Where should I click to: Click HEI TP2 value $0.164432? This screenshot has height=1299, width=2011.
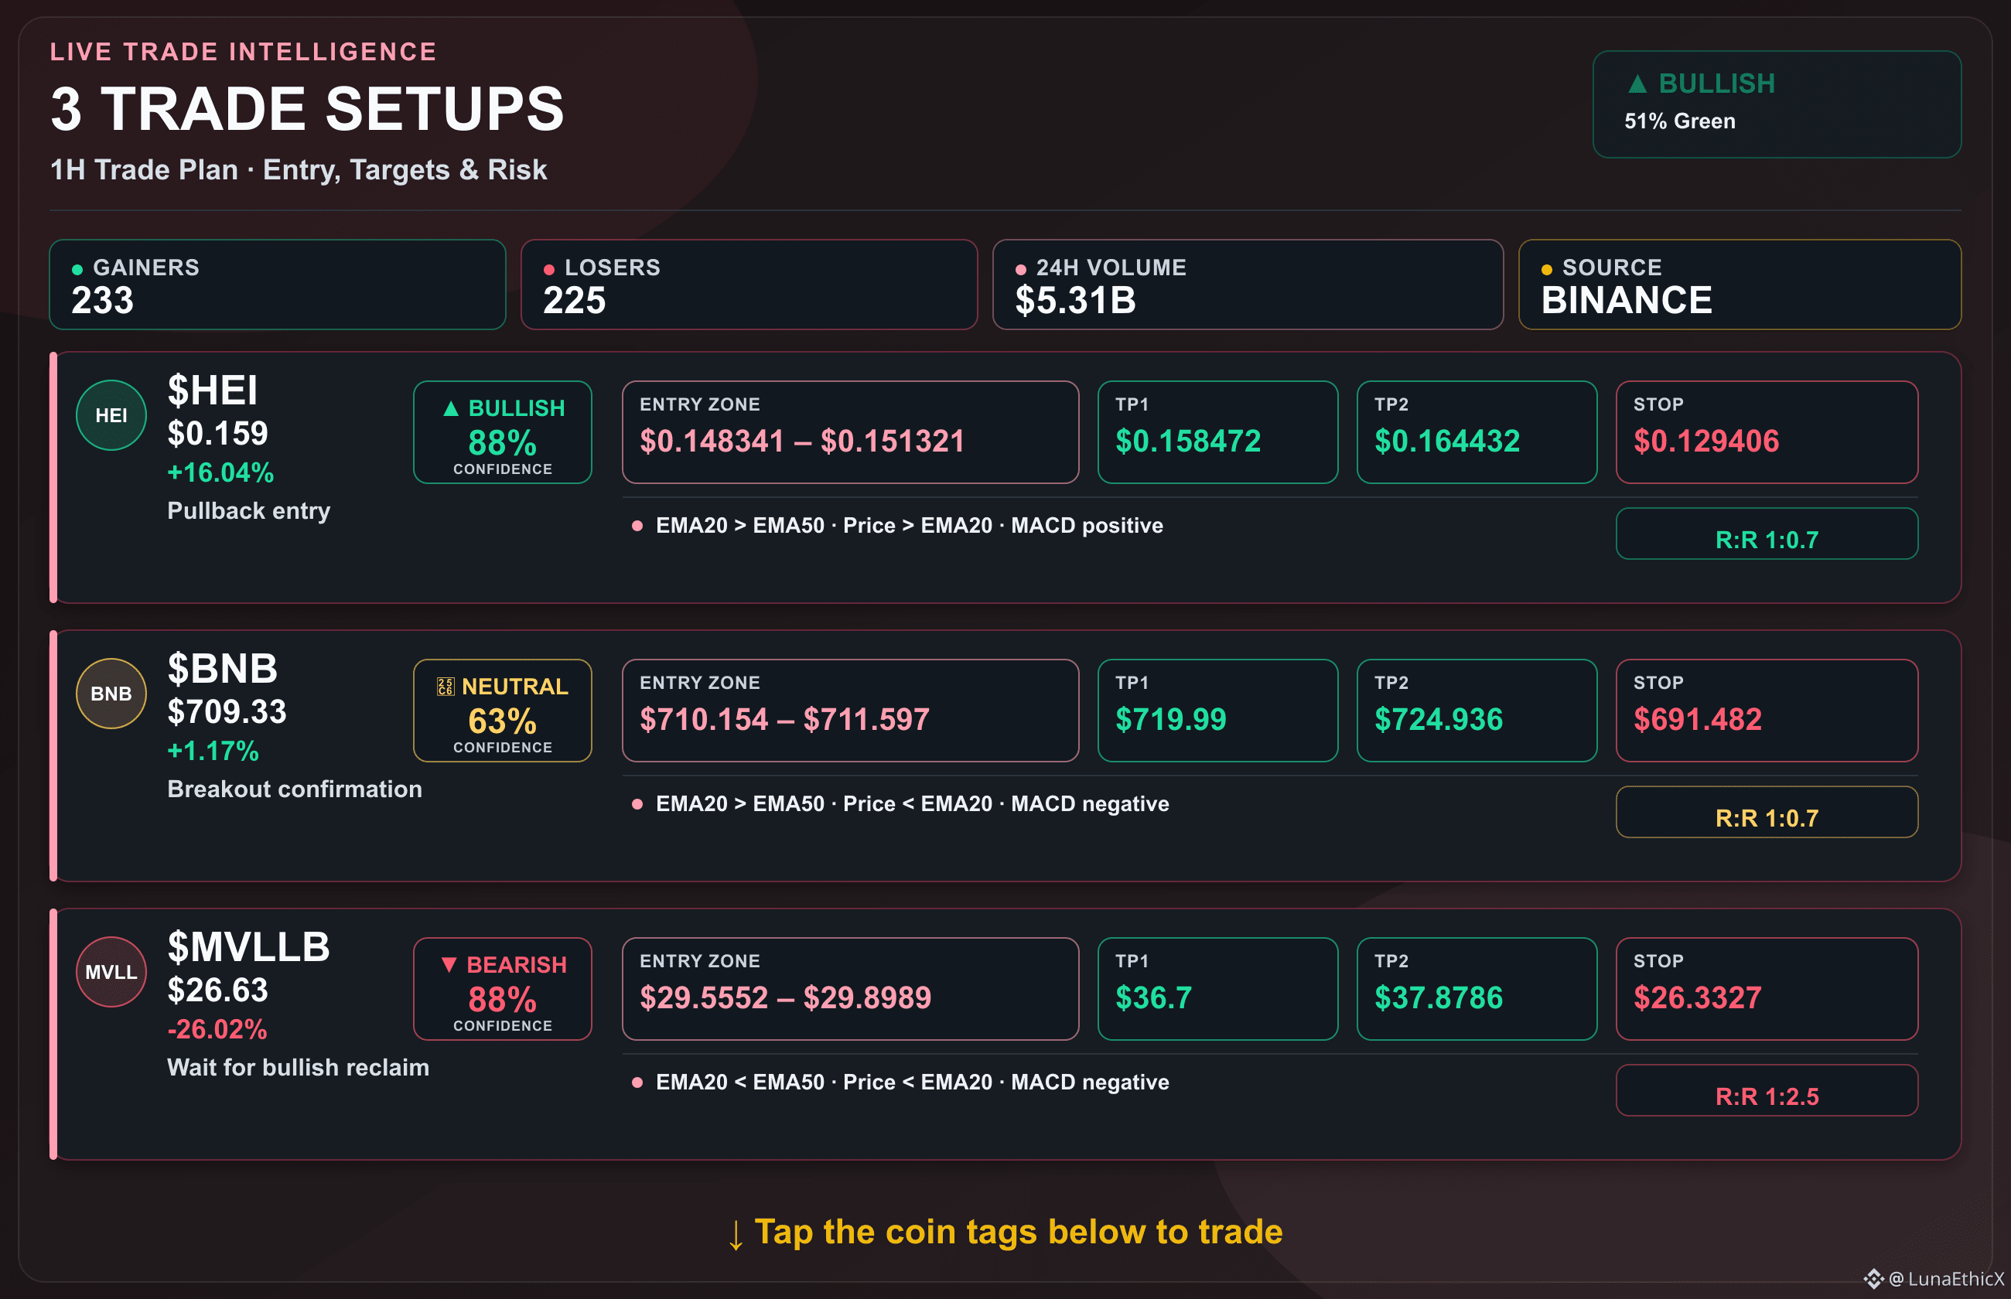coord(1446,442)
